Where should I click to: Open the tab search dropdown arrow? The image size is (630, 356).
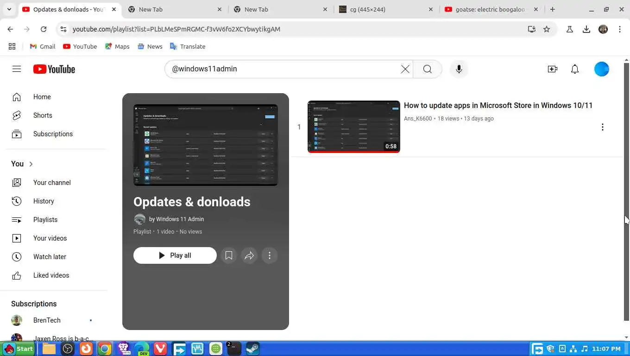[9, 9]
